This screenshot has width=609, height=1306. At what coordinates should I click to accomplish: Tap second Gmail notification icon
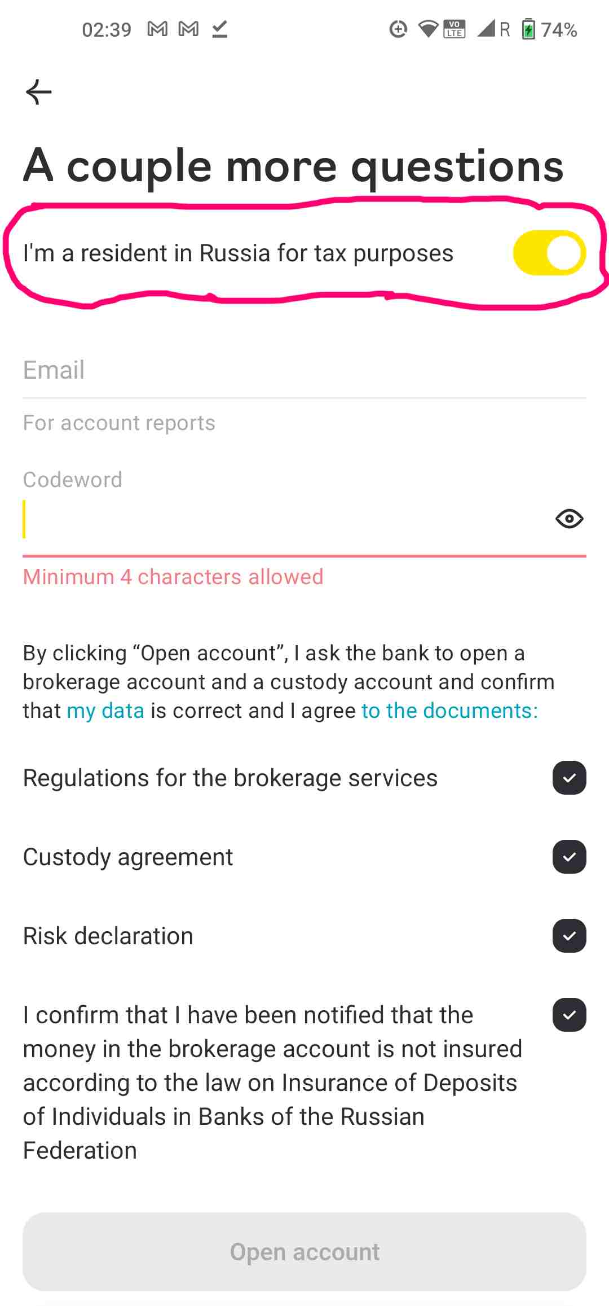pyautogui.click(x=188, y=29)
